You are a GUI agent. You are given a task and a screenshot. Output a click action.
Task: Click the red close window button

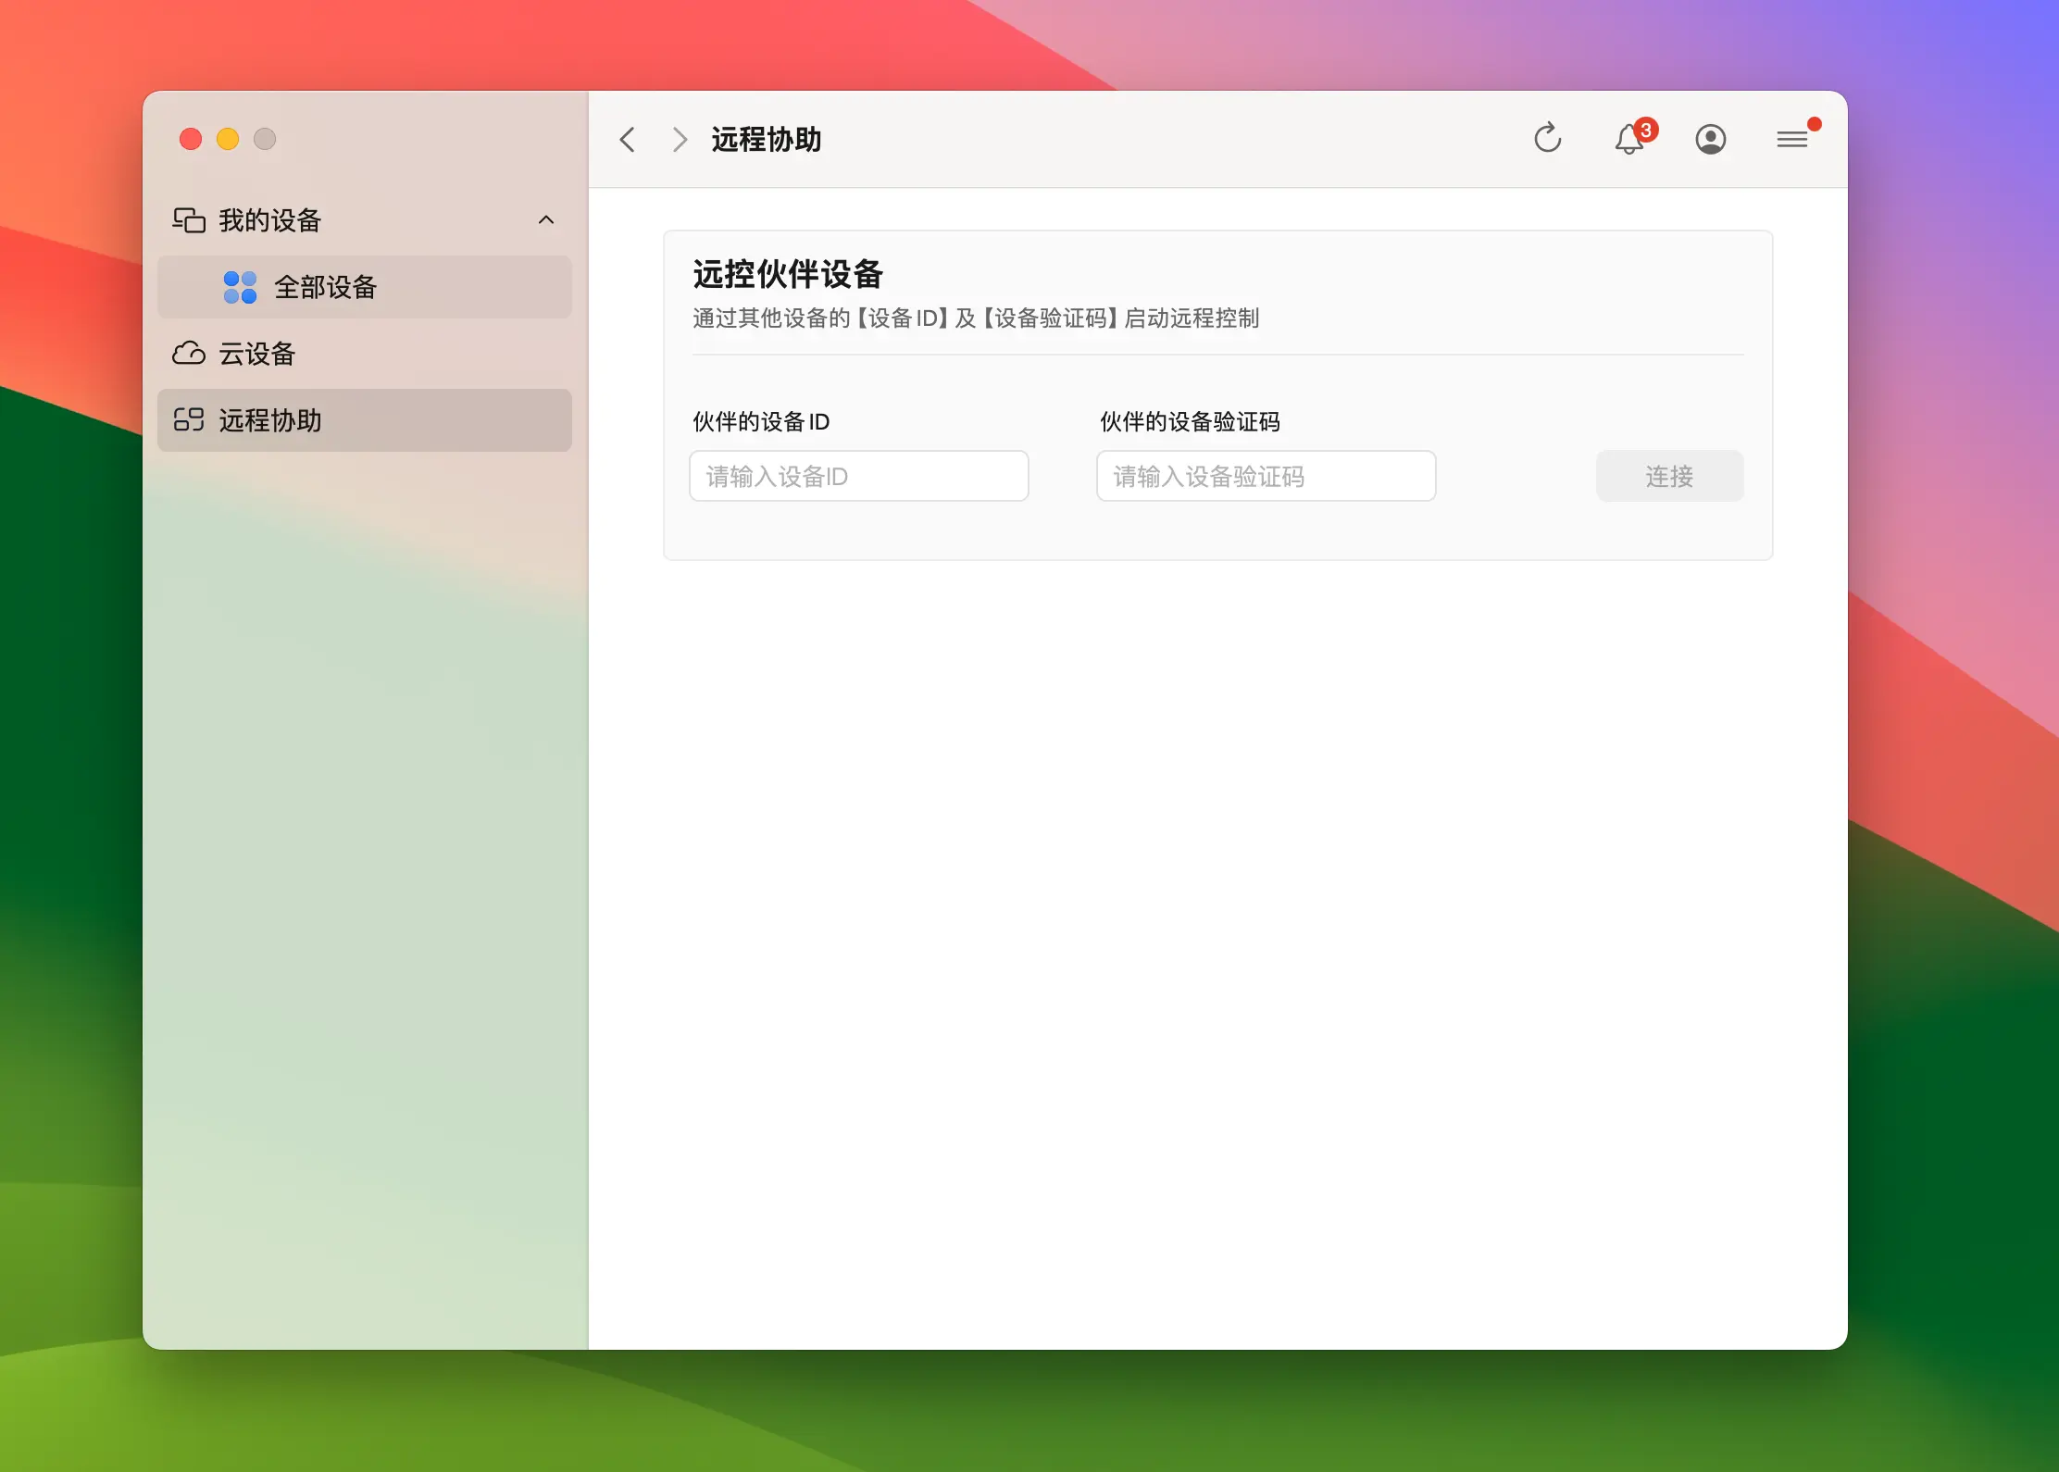click(x=191, y=139)
